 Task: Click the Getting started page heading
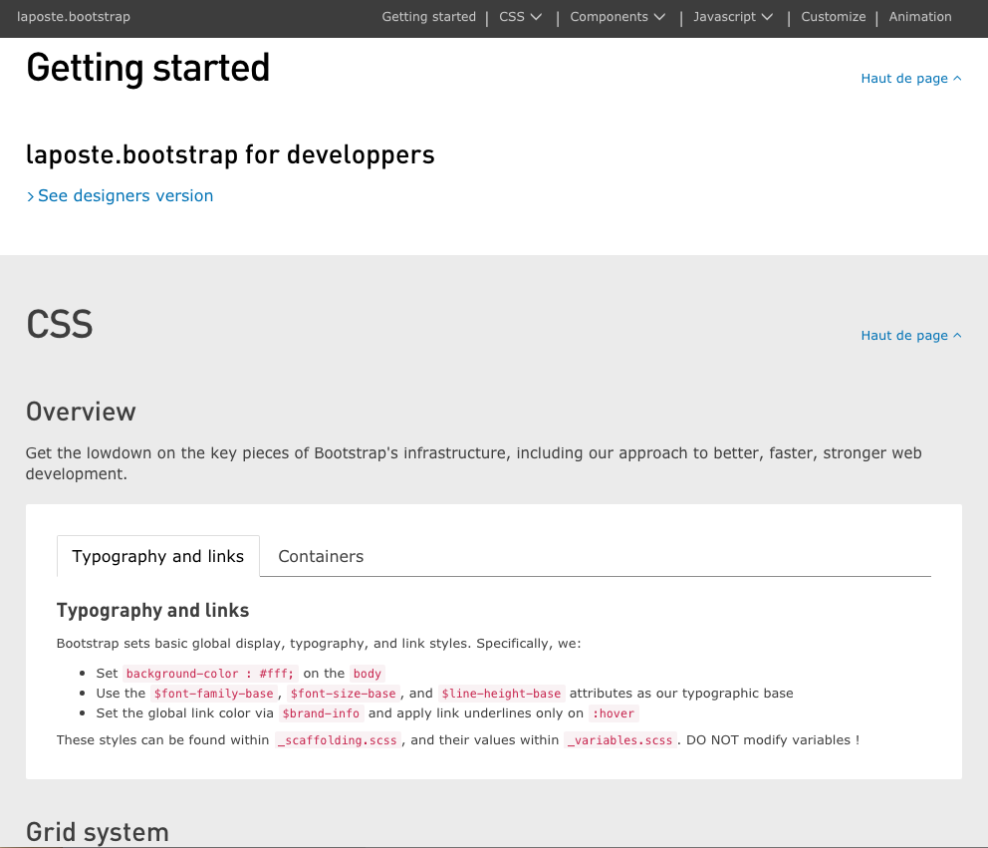tap(148, 68)
